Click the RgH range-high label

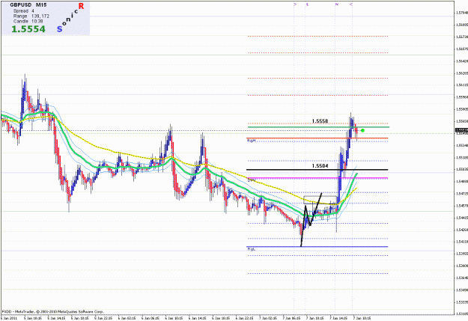pos(252,141)
